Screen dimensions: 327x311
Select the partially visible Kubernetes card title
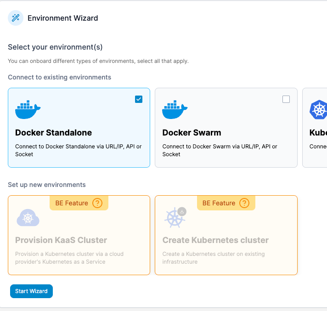318,133
